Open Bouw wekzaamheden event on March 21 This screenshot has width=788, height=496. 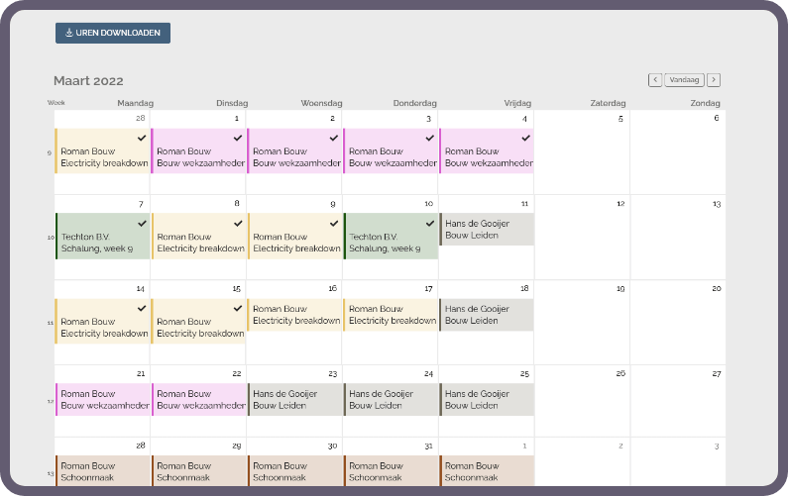[x=102, y=400]
